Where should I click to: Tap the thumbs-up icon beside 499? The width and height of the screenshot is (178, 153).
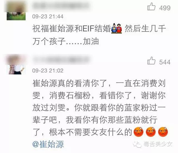click(x=151, y=7)
